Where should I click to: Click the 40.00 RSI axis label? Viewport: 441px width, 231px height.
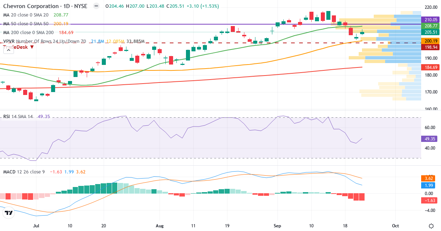point(430,148)
